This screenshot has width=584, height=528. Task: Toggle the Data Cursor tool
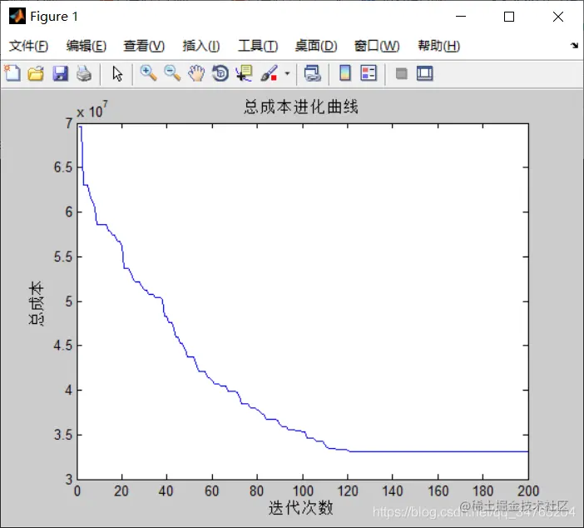tap(245, 73)
